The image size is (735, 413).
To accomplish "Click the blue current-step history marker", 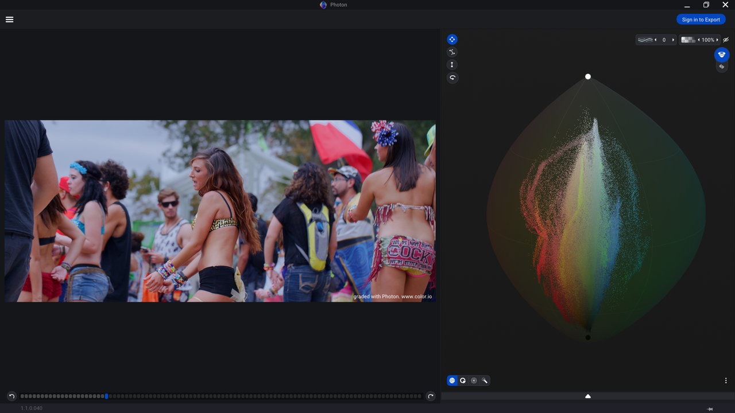I will 106,396.
